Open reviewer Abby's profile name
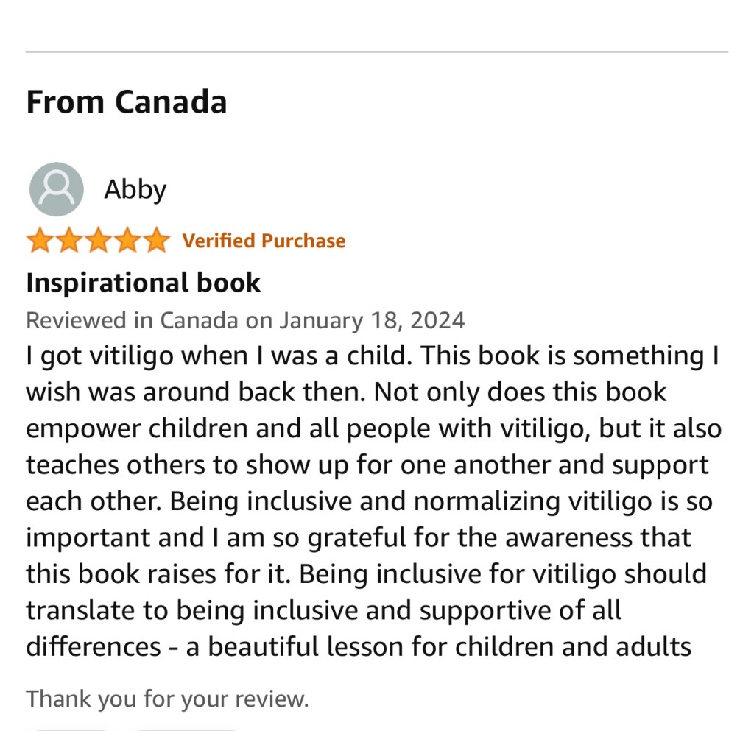Viewport: 754px width, 731px height. click(x=135, y=190)
